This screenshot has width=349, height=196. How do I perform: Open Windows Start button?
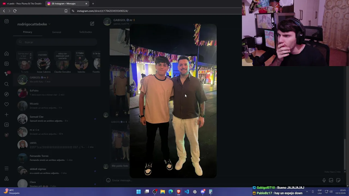pos(139,192)
